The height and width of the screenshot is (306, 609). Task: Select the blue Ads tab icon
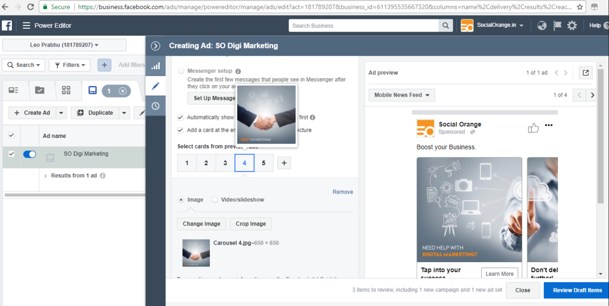coord(92,90)
